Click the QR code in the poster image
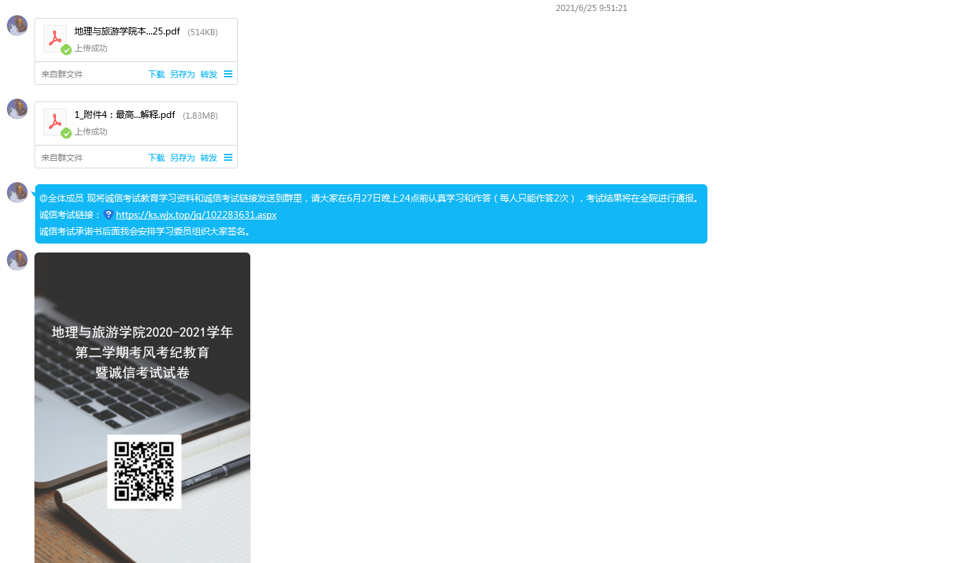957x563 pixels. pos(144,471)
